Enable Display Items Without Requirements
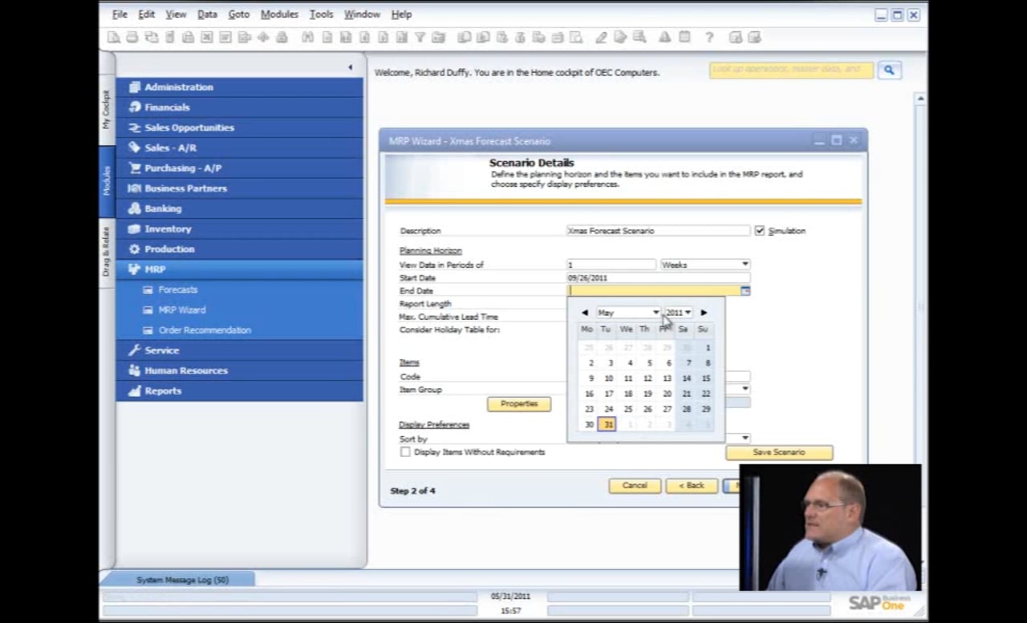 405,452
